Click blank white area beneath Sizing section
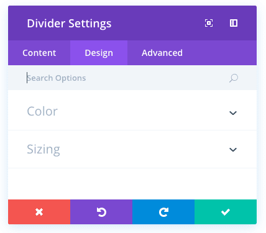This screenshot has height=233, width=266. 132,184
